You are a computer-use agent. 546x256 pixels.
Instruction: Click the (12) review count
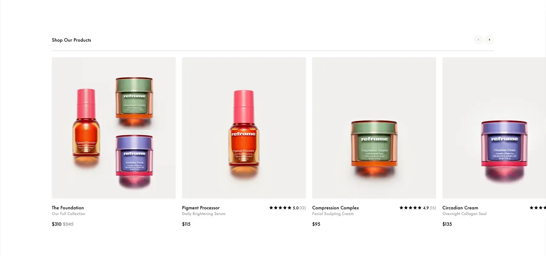tap(303, 208)
